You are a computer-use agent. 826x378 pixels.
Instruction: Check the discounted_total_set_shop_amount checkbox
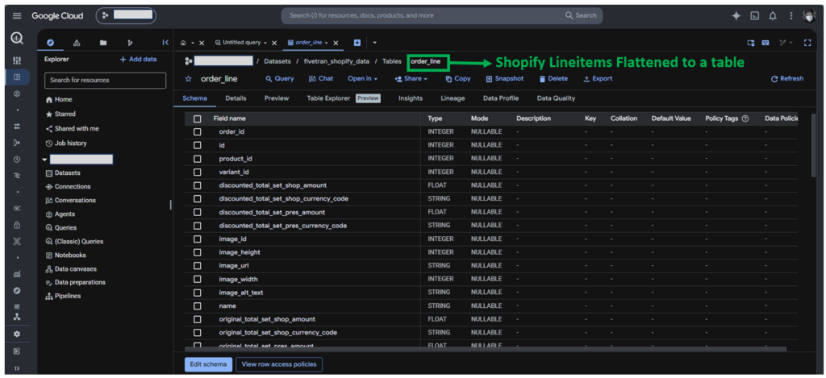tap(197, 185)
